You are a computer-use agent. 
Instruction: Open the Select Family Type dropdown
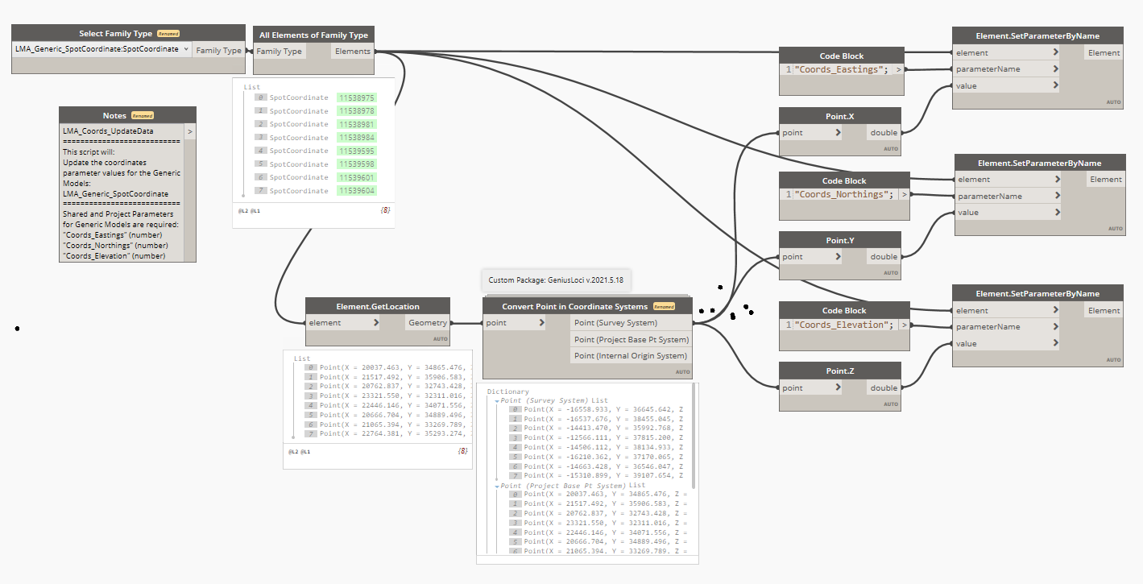tap(102, 49)
